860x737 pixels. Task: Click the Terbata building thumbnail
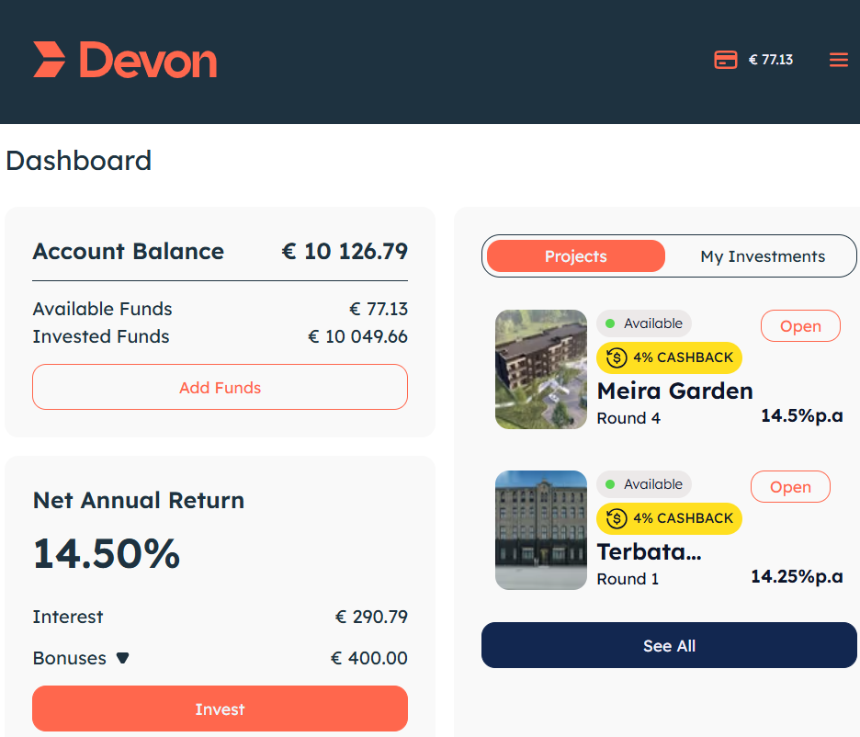541,529
